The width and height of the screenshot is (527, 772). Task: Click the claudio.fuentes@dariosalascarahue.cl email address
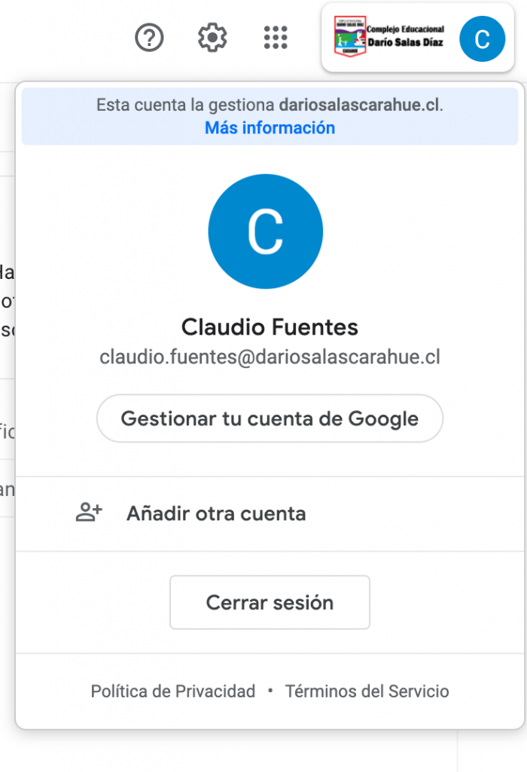pyautogui.click(x=270, y=357)
